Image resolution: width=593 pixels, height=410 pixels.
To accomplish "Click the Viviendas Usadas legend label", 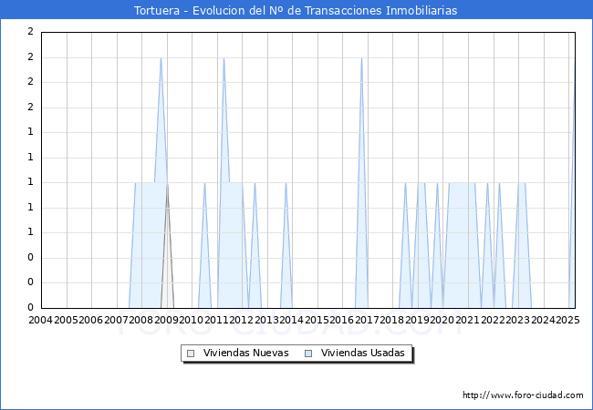I will [363, 353].
